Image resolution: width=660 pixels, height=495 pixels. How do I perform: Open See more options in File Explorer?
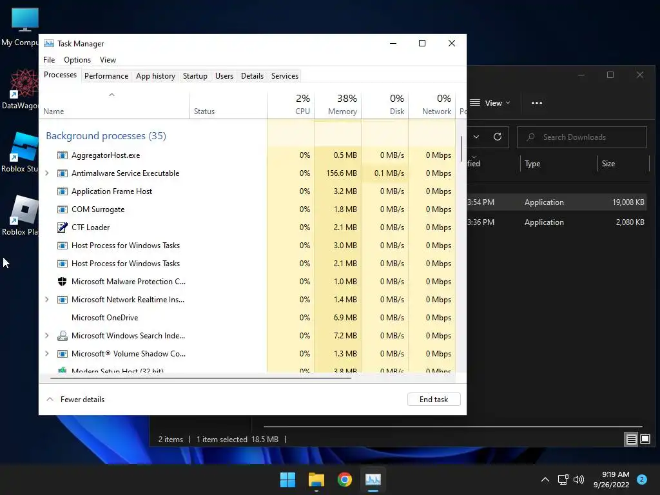pyautogui.click(x=537, y=102)
